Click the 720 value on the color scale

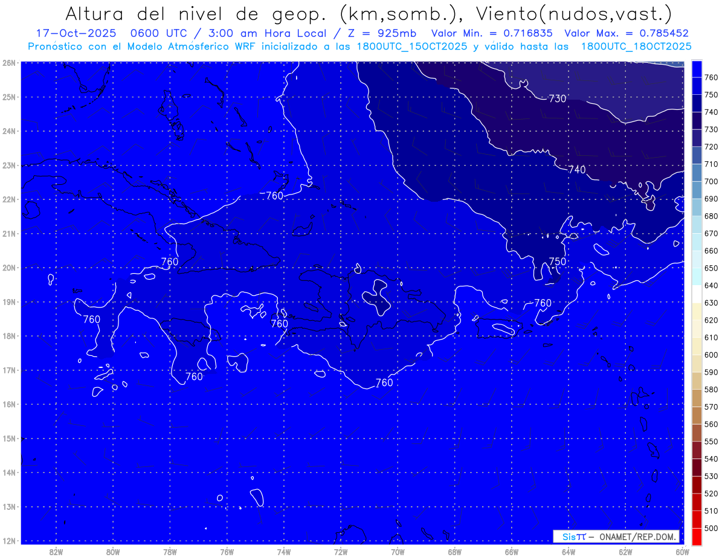tap(710, 147)
